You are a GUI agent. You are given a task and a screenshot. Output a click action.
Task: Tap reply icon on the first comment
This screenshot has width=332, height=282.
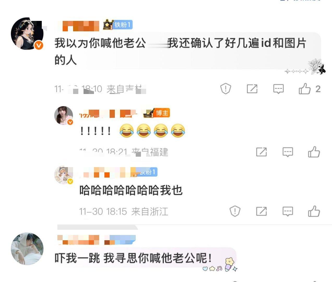pyautogui.click(x=278, y=89)
